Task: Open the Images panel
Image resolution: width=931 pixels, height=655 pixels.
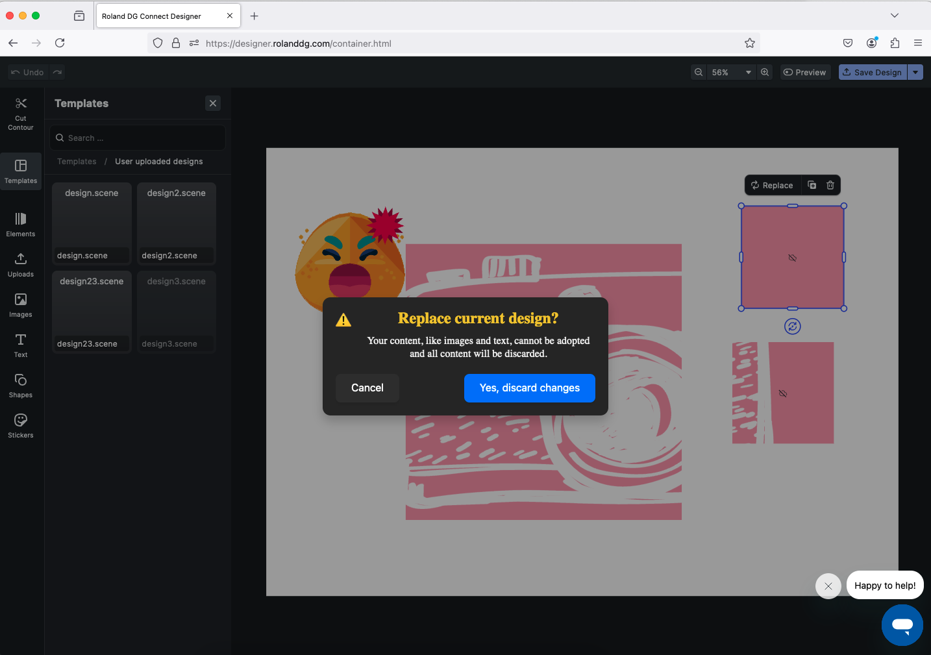Action: pyautogui.click(x=21, y=305)
